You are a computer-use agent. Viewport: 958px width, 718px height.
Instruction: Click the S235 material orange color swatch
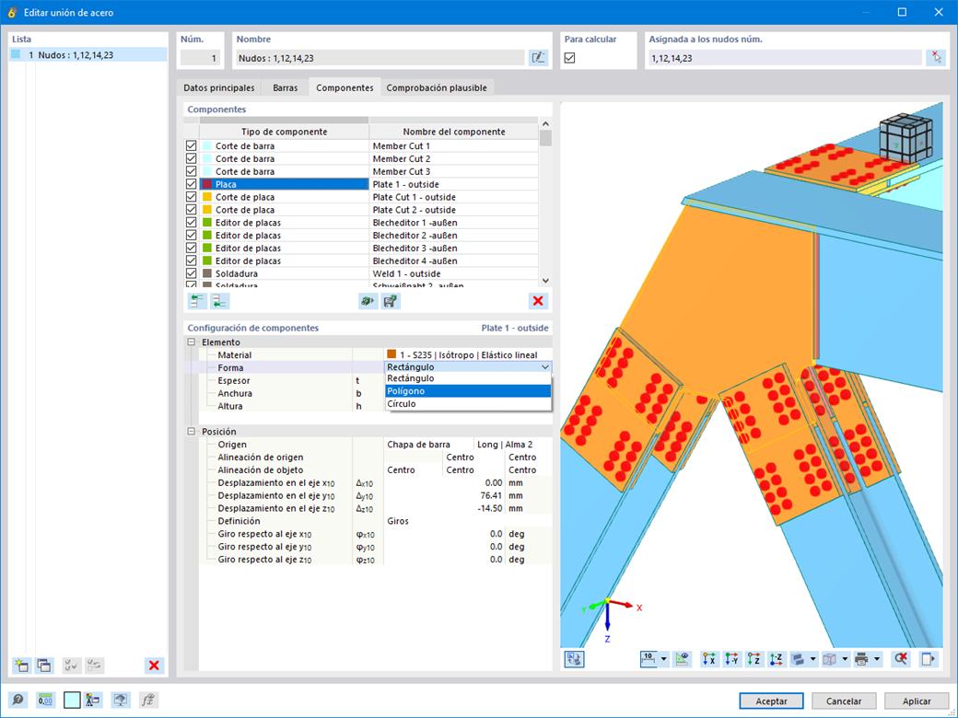(x=391, y=354)
